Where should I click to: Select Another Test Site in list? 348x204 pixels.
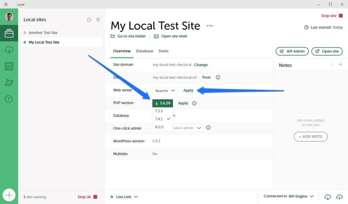(43, 33)
